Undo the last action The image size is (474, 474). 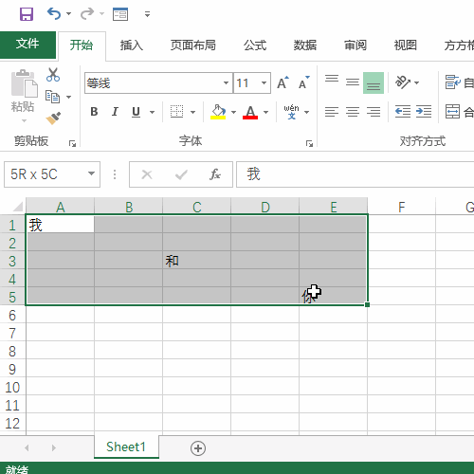pos(54,14)
